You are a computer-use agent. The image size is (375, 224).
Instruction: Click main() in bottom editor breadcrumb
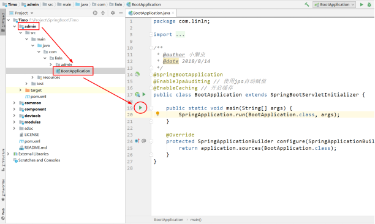click(x=196, y=220)
